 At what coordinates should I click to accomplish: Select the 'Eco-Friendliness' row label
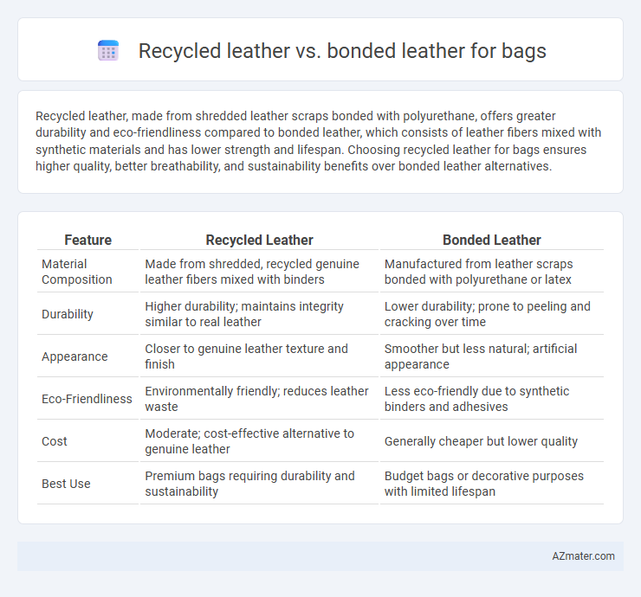click(87, 399)
